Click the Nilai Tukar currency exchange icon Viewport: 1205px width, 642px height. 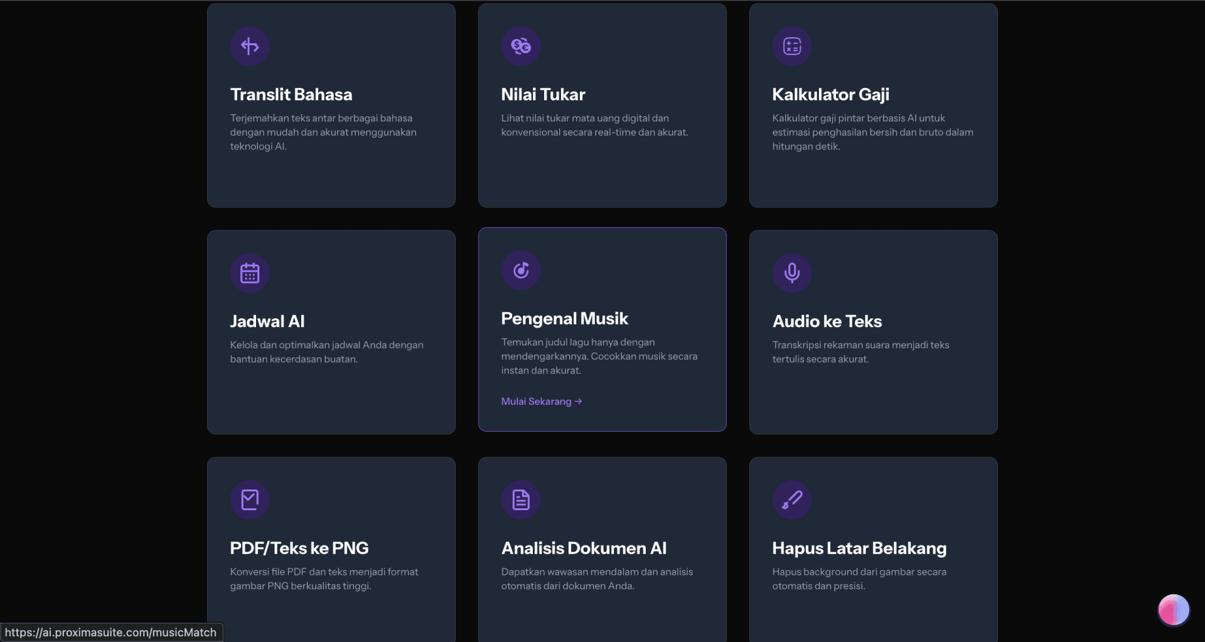(521, 46)
